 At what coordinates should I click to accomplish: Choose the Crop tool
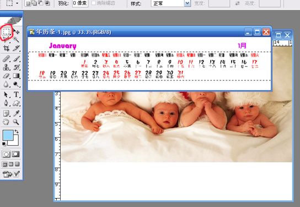[6, 48]
